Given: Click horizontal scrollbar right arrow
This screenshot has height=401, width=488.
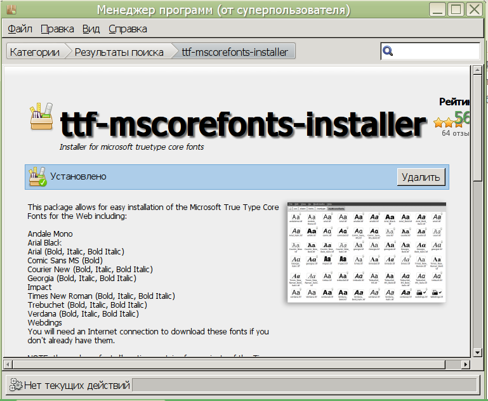Looking at the screenshot, I should tap(466, 364).
